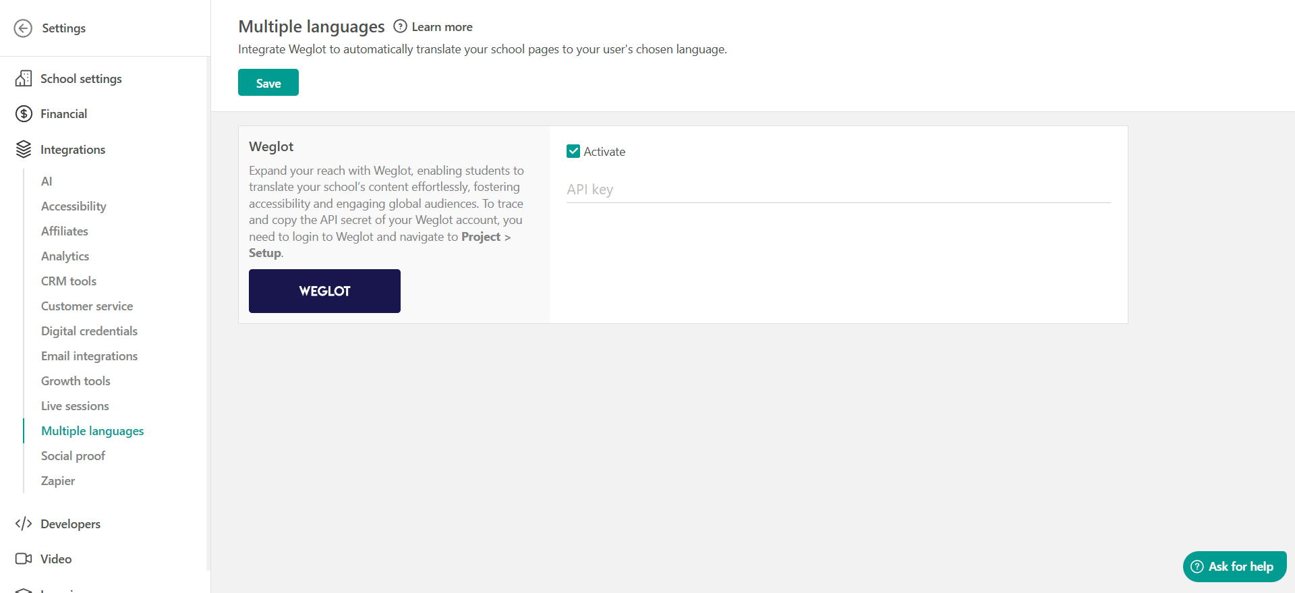This screenshot has height=593, width=1295.
Task: Click the question mark help icon near Learn more
Action: pyautogui.click(x=400, y=26)
